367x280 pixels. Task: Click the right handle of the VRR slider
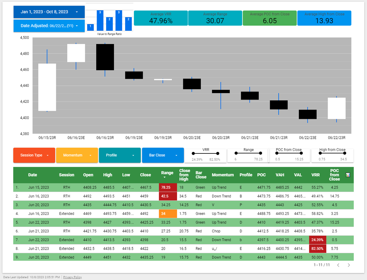point(218,153)
